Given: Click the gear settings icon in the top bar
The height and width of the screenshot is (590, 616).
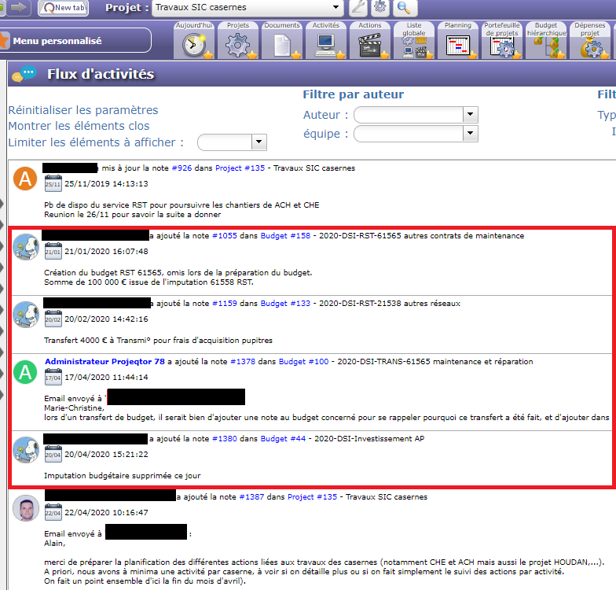Looking at the screenshot, I should (x=380, y=8).
